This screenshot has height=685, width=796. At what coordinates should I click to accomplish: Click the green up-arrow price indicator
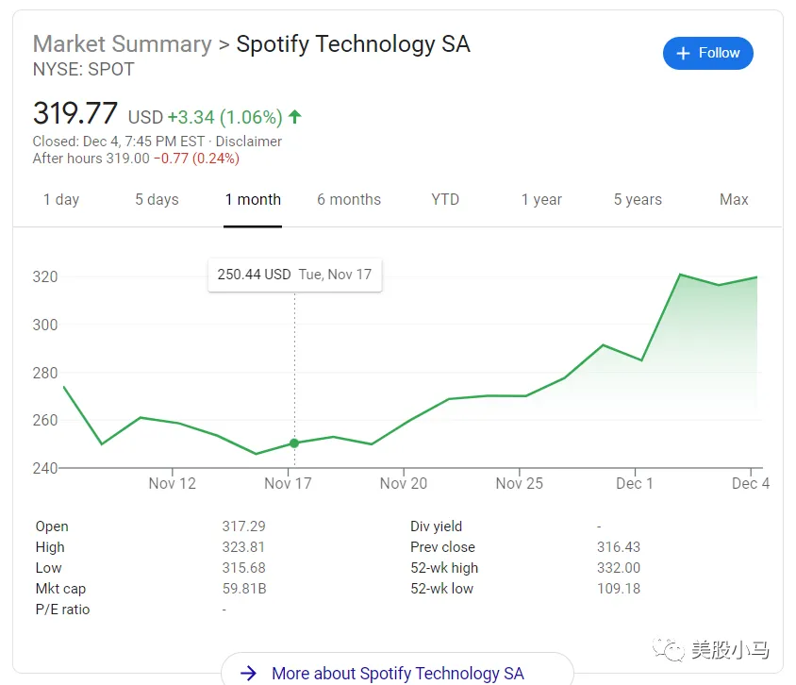(x=295, y=117)
